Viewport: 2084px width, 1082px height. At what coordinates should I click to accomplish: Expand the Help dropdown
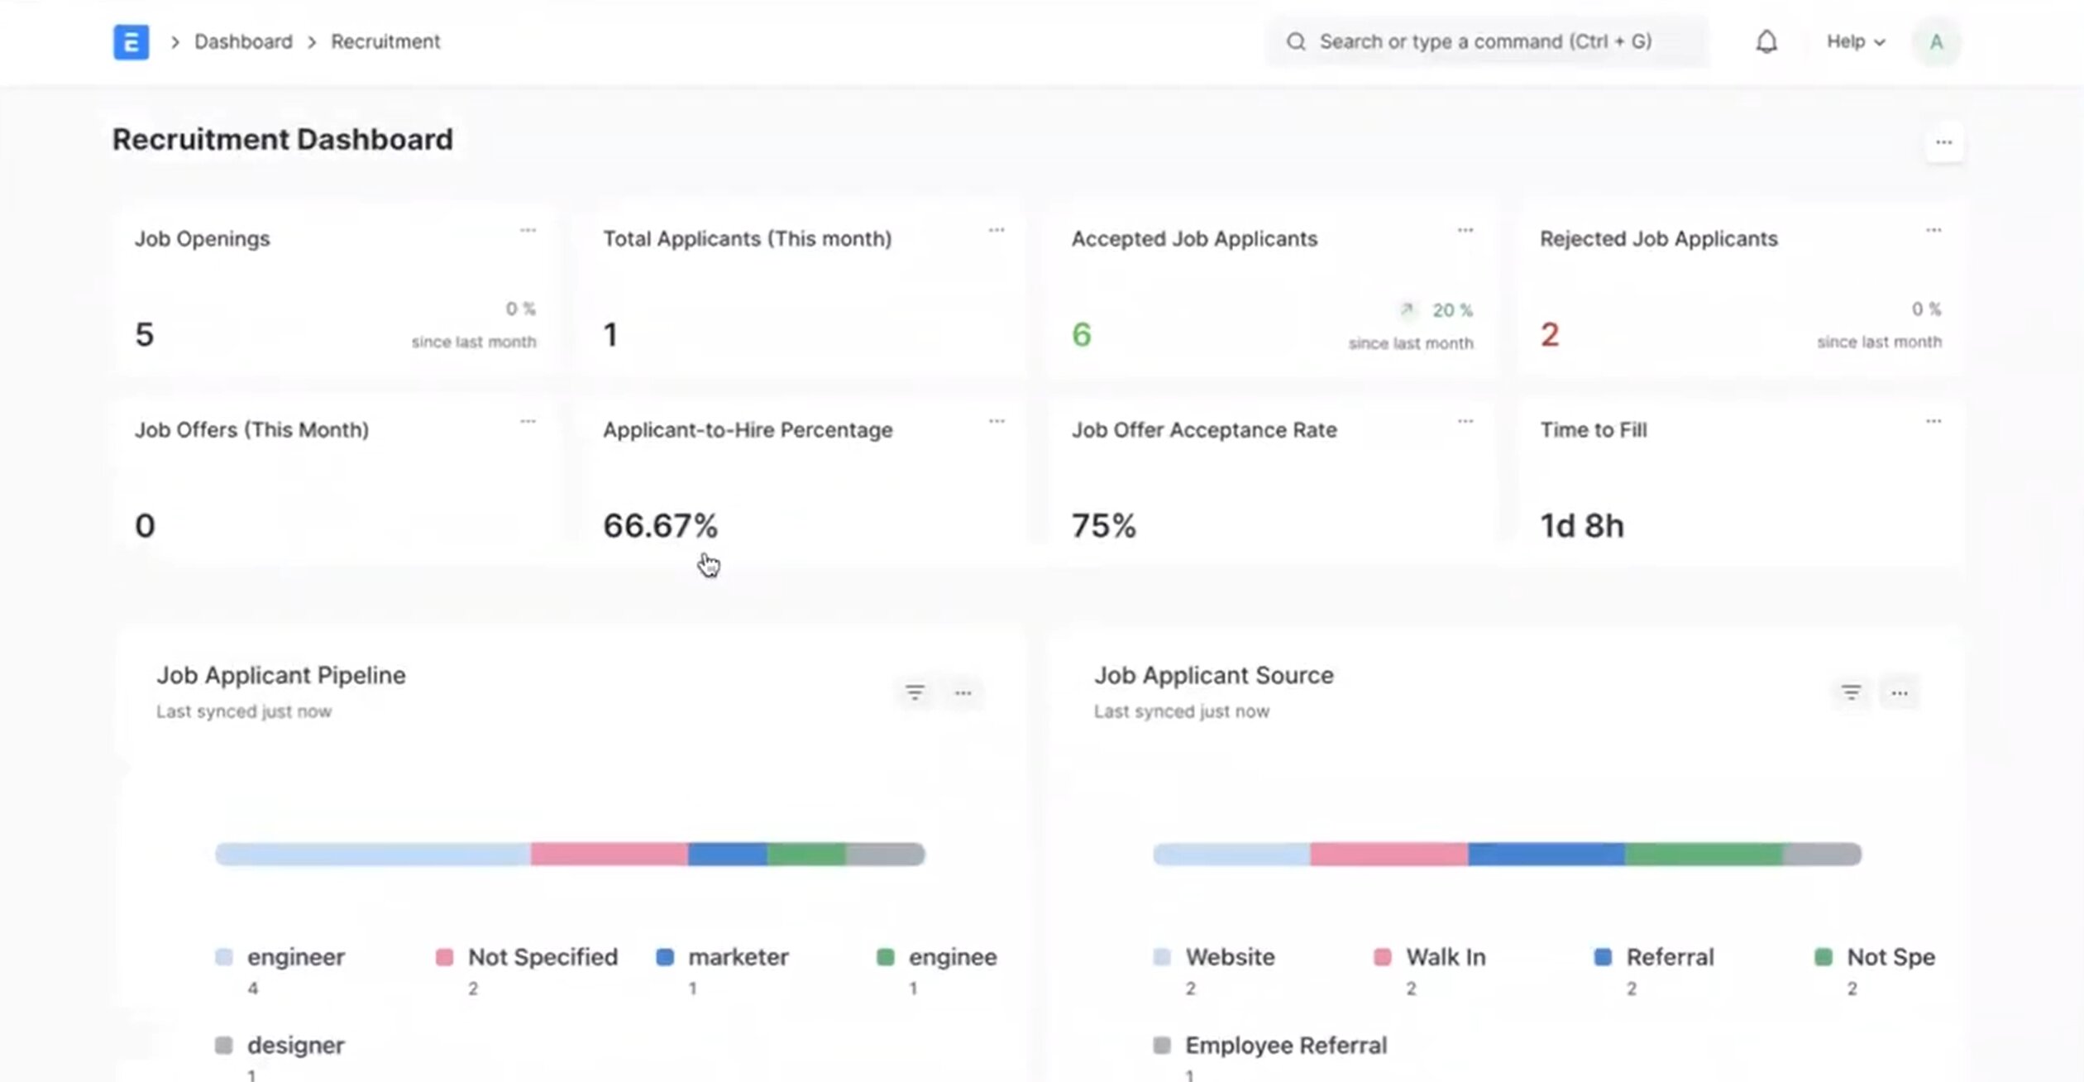[x=1855, y=41]
